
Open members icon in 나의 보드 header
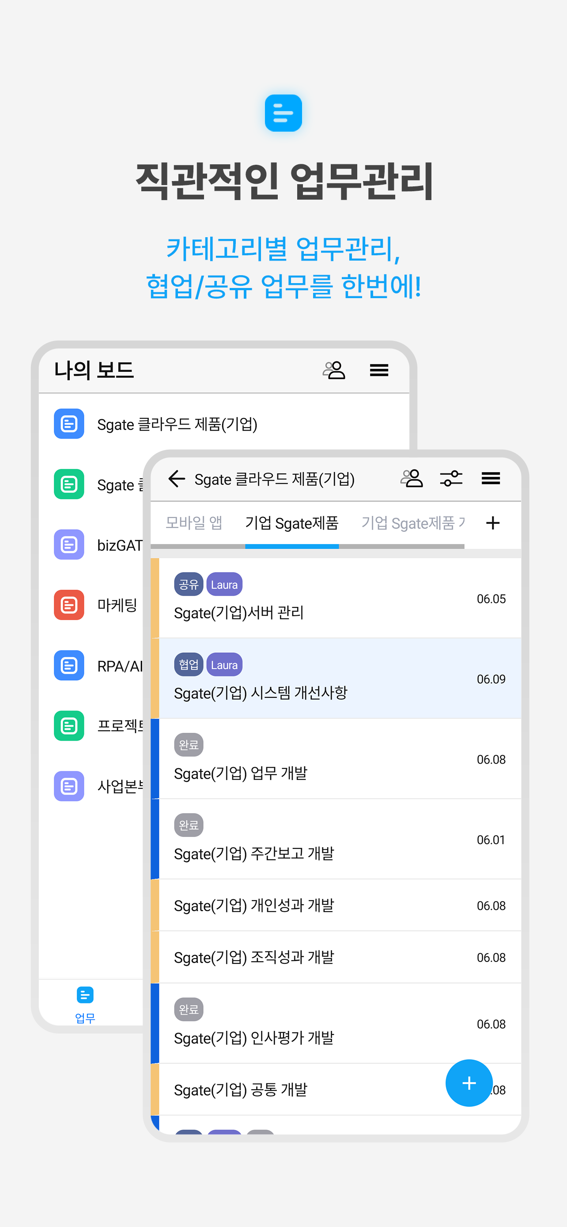pyautogui.click(x=334, y=370)
